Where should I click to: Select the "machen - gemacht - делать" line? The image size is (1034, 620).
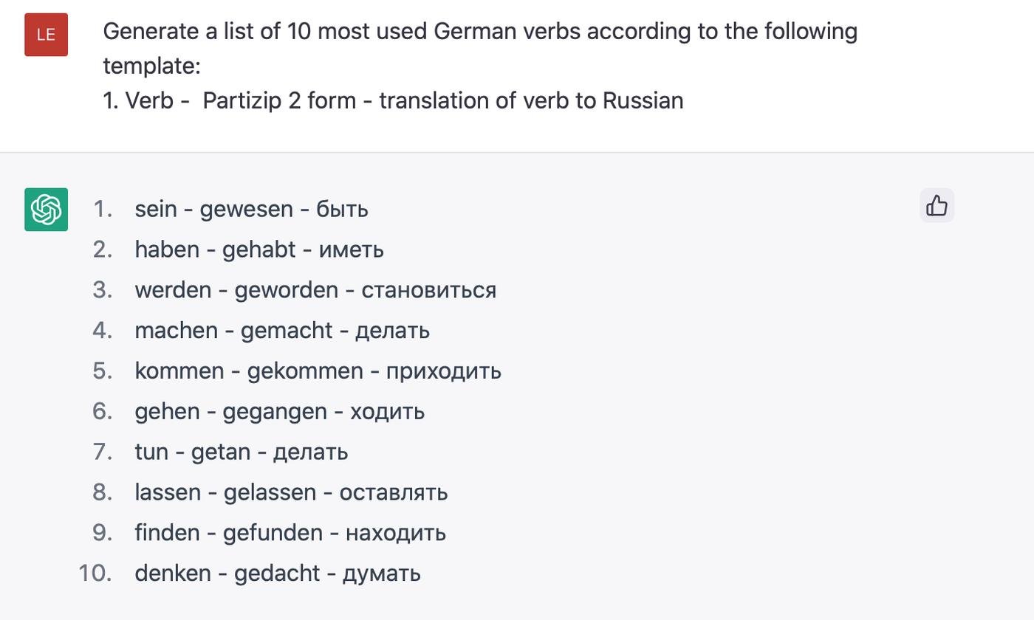[281, 331]
